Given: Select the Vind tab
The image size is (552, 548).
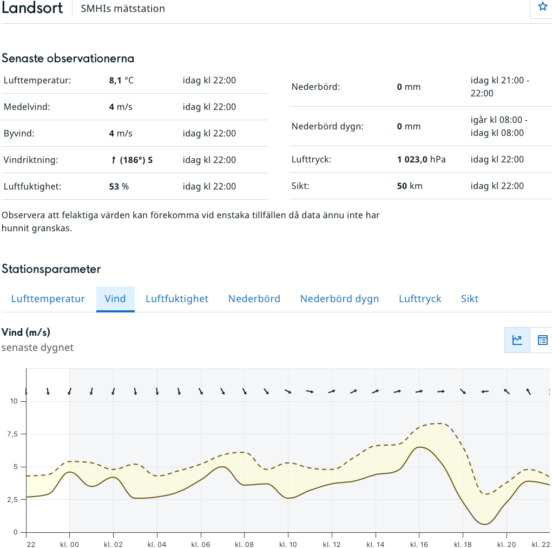Looking at the screenshot, I should point(115,299).
